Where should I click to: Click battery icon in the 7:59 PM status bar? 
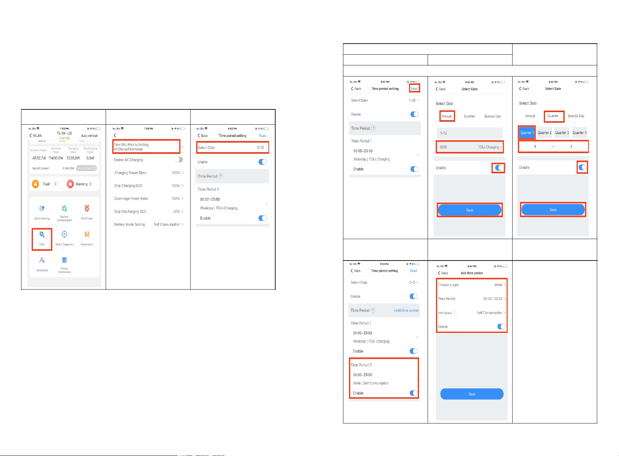(183, 129)
